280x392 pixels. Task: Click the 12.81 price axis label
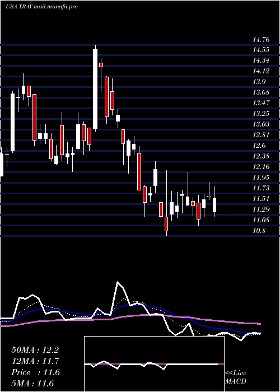click(261, 135)
